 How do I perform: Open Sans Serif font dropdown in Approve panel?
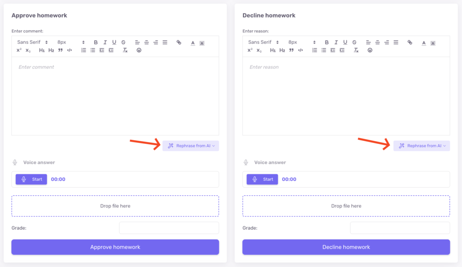pyautogui.click(x=32, y=42)
